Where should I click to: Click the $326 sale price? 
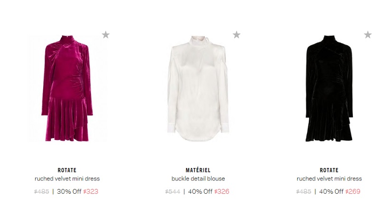222,191
